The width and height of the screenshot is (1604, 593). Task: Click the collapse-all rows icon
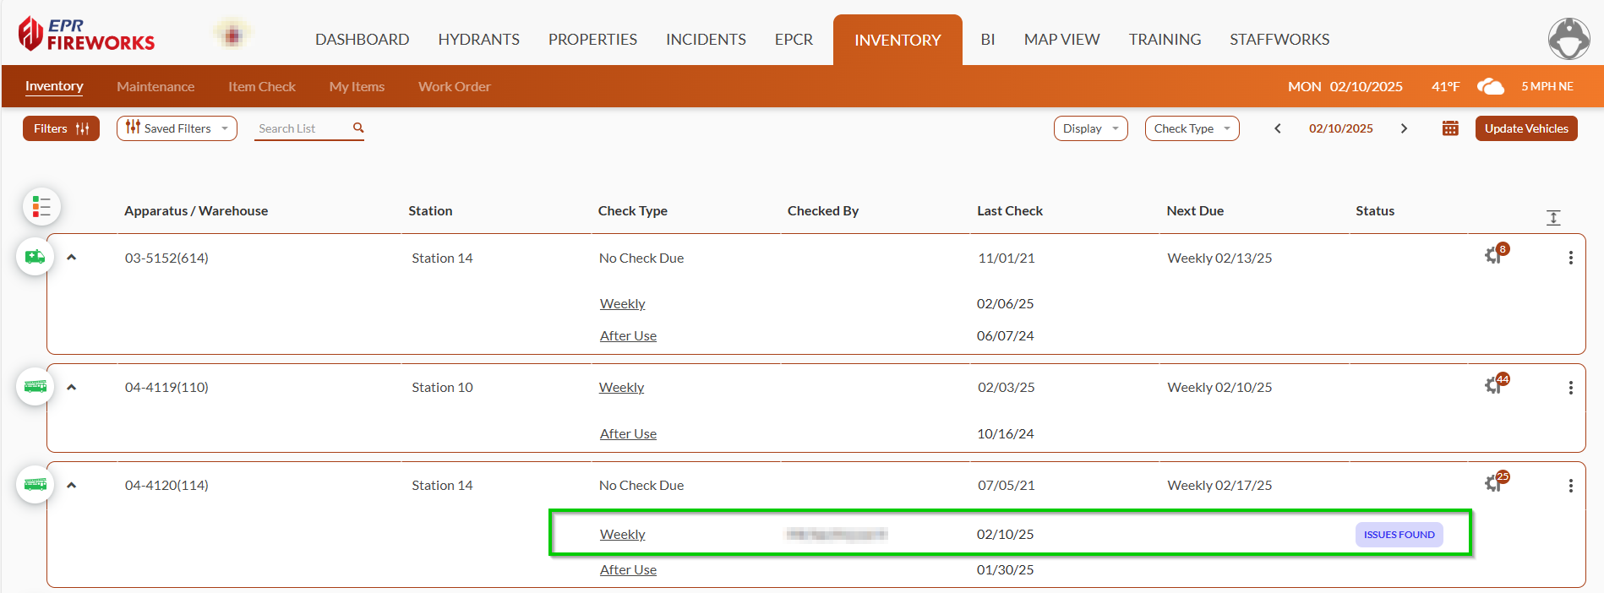point(1553,218)
